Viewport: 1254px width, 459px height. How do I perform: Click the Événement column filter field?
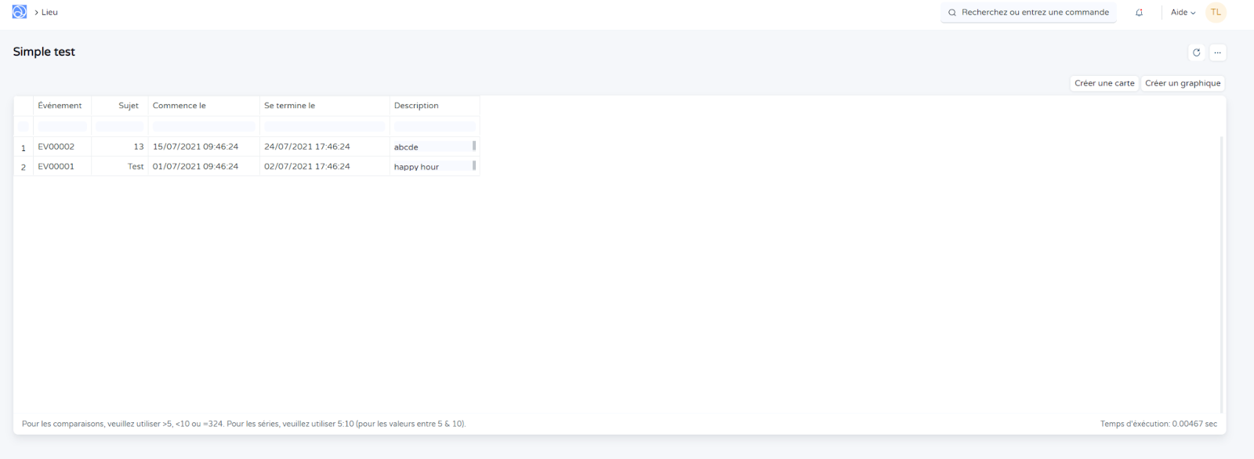point(63,127)
